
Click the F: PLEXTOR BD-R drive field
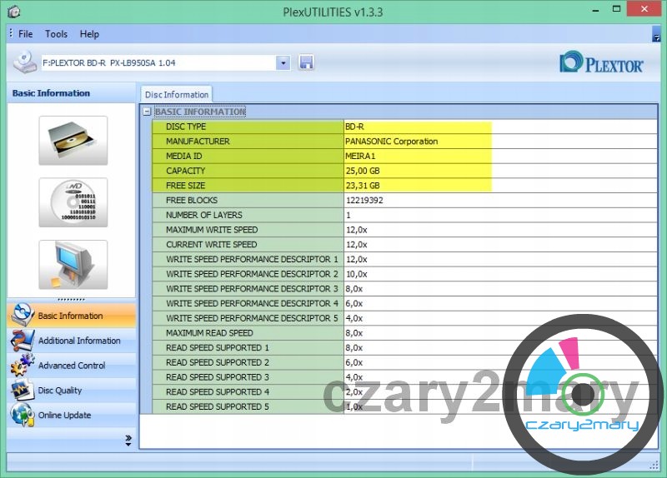[x=157, y=62]
